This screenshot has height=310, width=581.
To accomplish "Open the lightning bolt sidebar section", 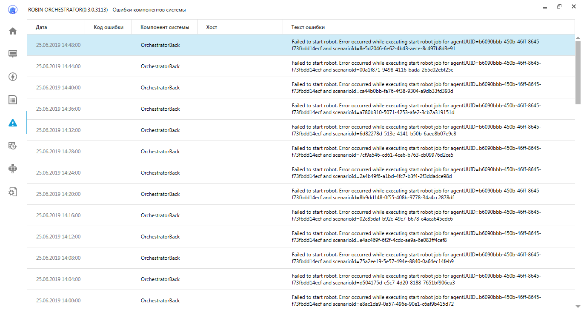I will pos(13,77).
